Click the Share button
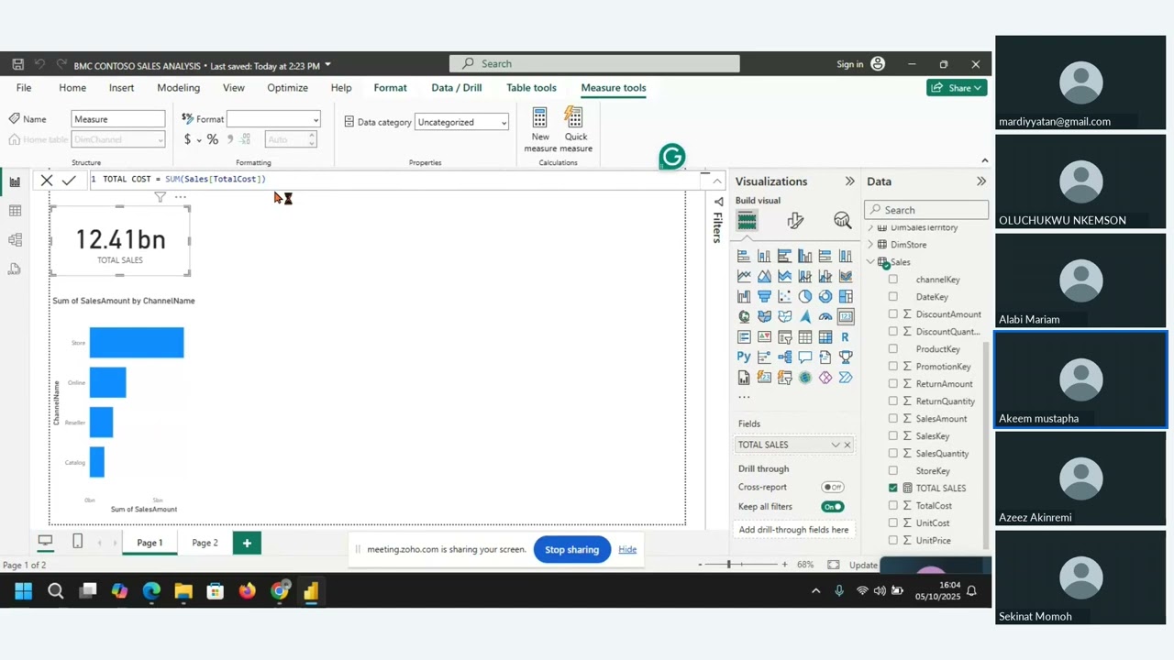The height and width of the screenshot is (660, 1174). (x=957, y=88)
